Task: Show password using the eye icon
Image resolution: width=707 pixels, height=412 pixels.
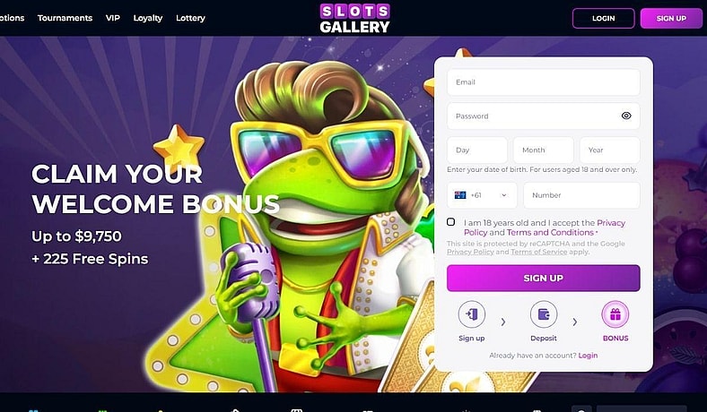Action: pos(626,116)
